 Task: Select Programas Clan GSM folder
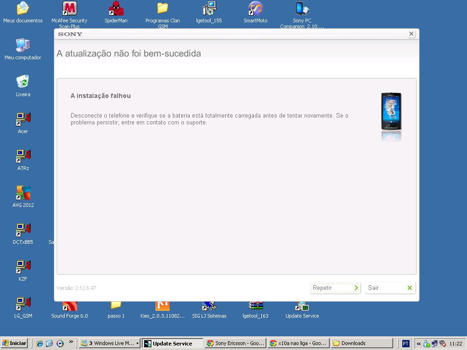point(163,14)
